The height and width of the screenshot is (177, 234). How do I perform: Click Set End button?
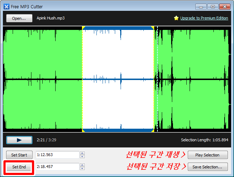point(19,167)
